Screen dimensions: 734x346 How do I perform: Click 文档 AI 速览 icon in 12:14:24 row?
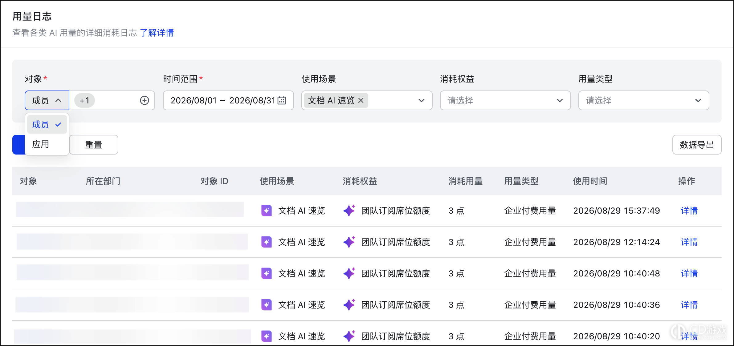coord(267,242)
